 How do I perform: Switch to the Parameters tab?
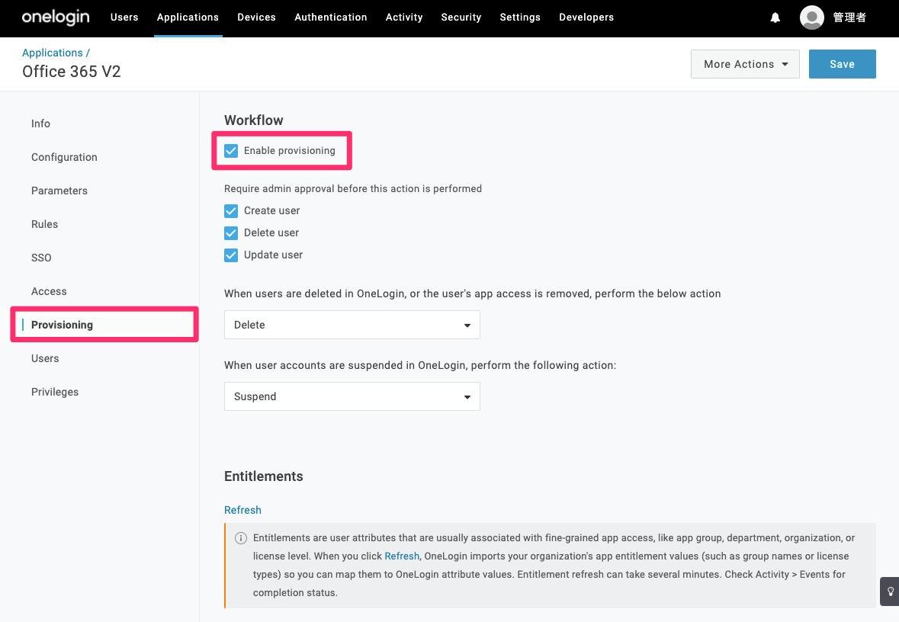point(59,191)
